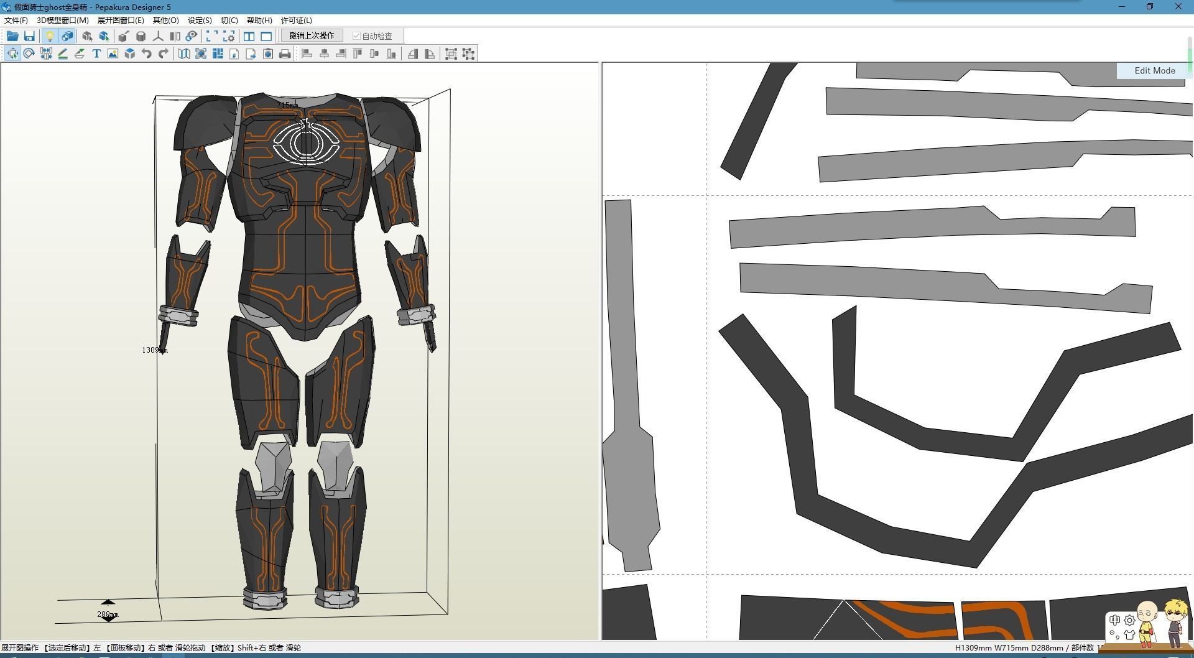Open the 其他(O) menu
The image size is (1194, 658).
[166, 21]
